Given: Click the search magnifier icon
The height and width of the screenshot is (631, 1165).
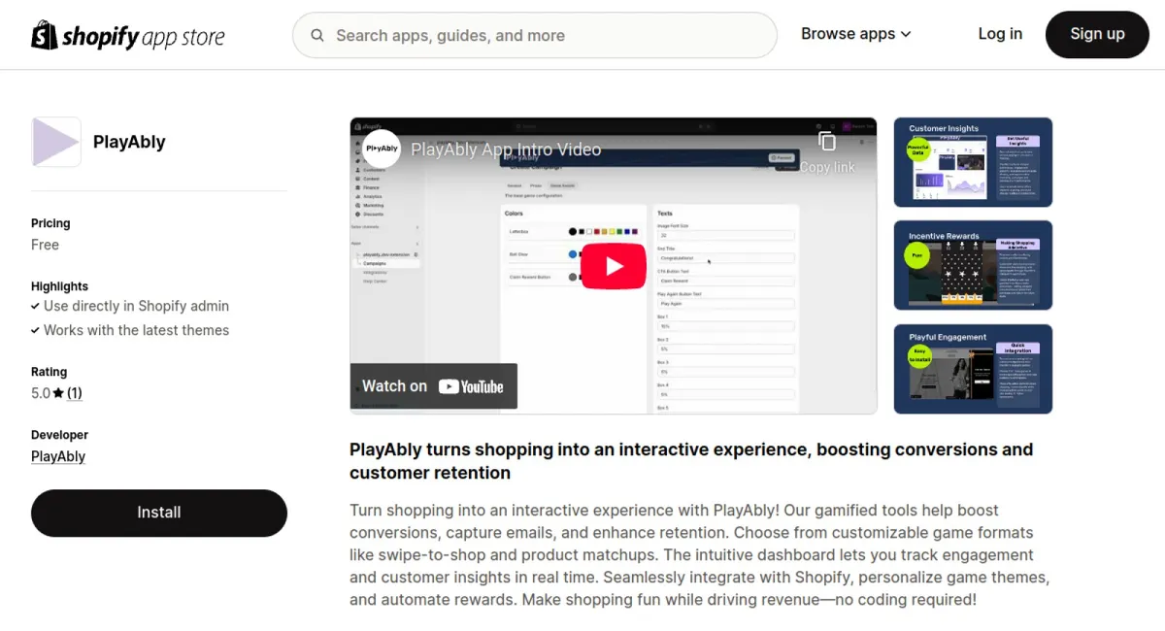Looking at the screenshot, I should (317, 36).
